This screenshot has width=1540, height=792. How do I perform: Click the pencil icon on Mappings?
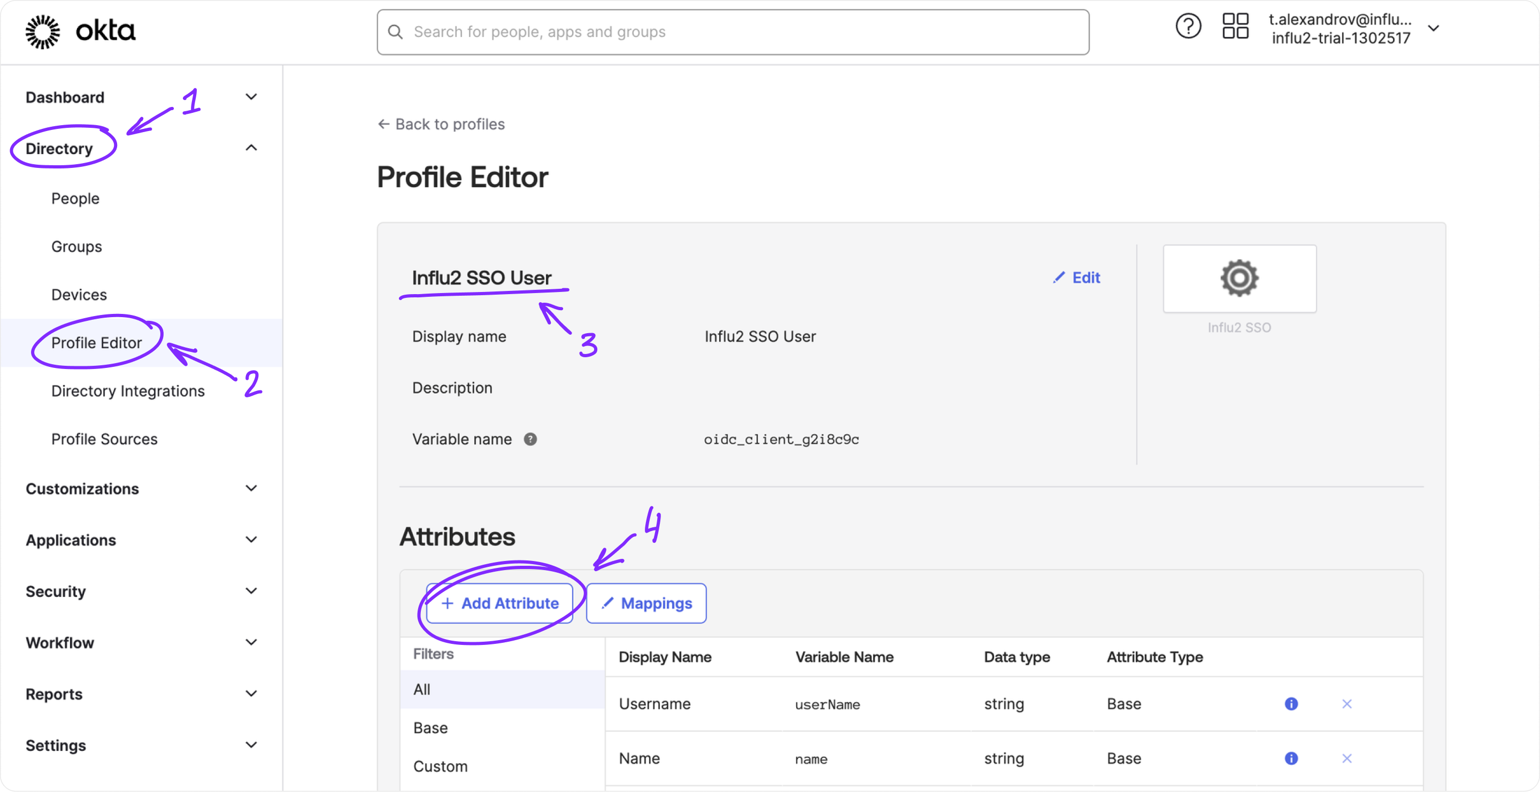[607, 604]
